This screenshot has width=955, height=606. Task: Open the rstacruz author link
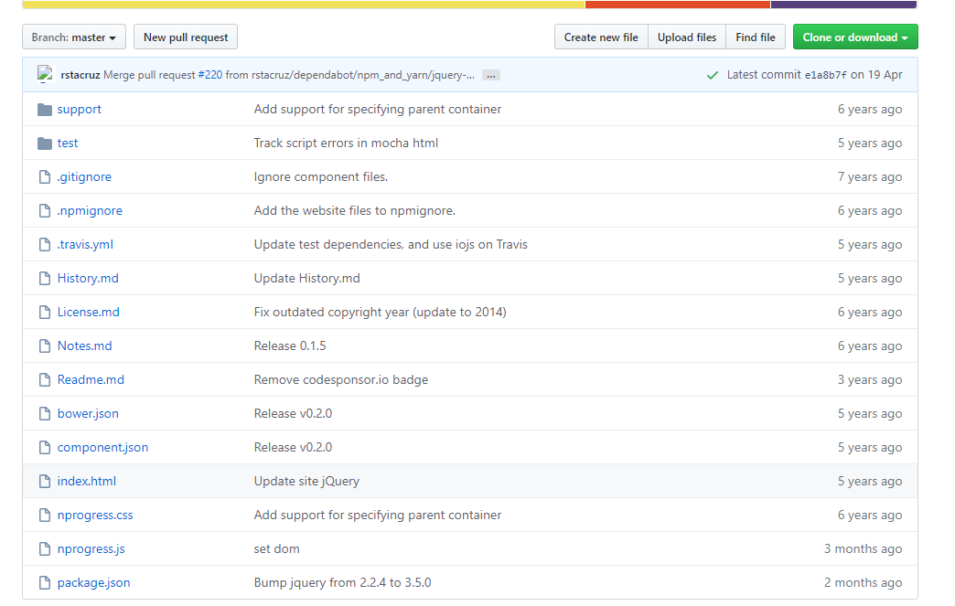(x=80, y=75)
